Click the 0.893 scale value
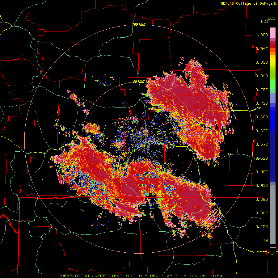The width and height of the screenshot is (278, 278). click(262, 62)
